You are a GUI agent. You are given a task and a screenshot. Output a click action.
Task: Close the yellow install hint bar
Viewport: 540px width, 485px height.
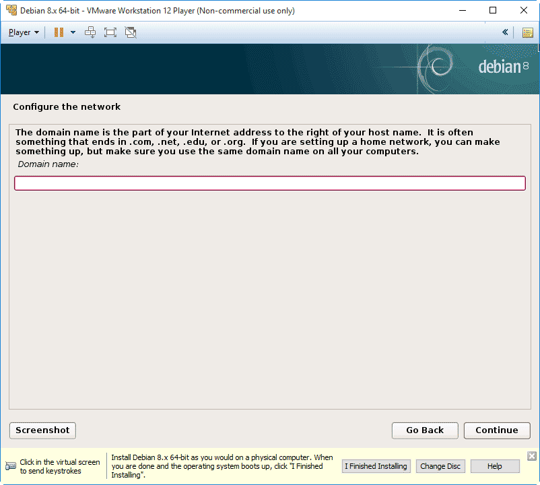[531, 456]
